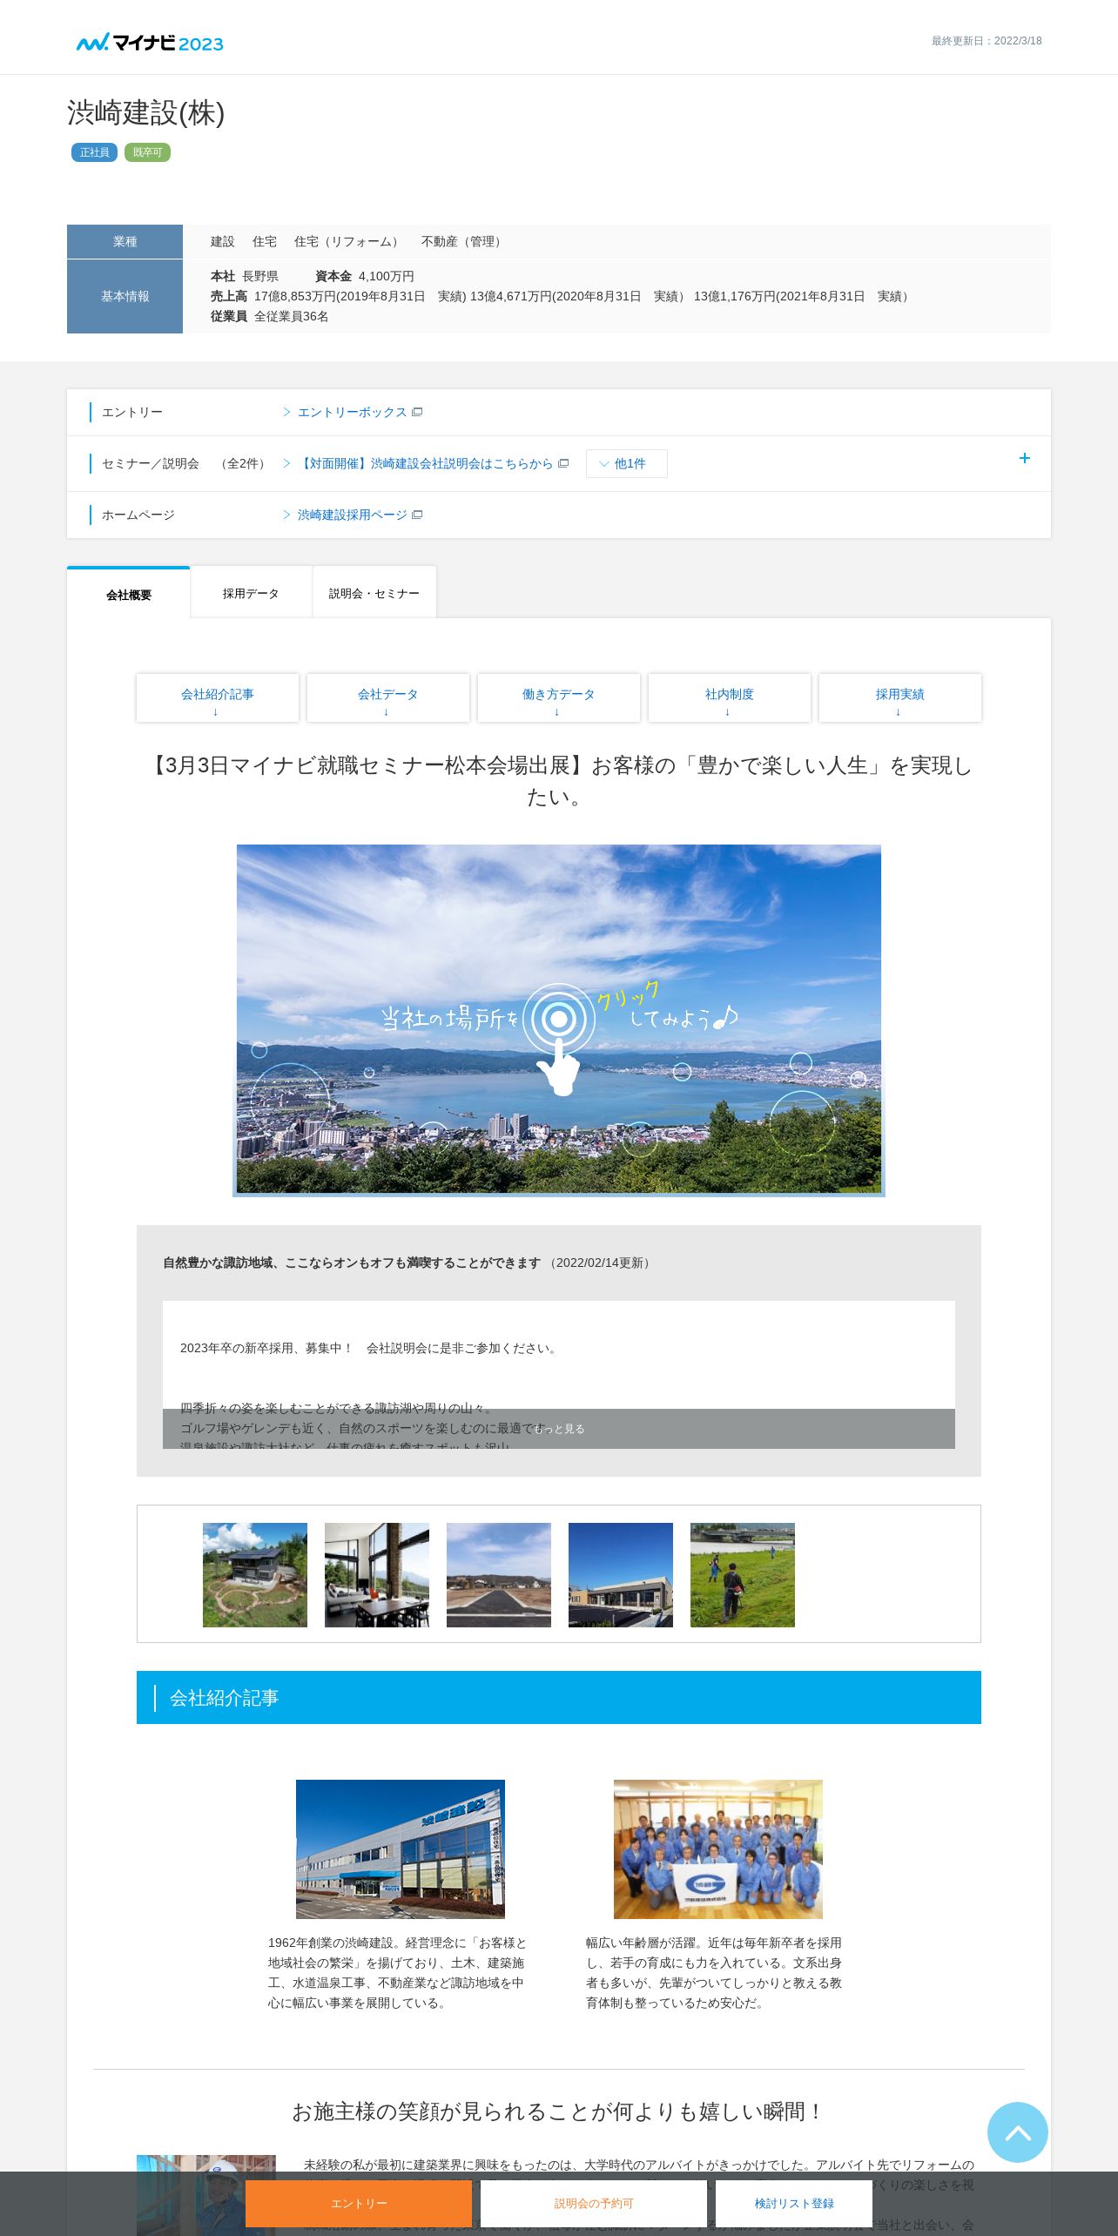Click the 会社紹介記事 blue section header
This screenshot has height=2236, width=1118.
(x=559, y=1697)
